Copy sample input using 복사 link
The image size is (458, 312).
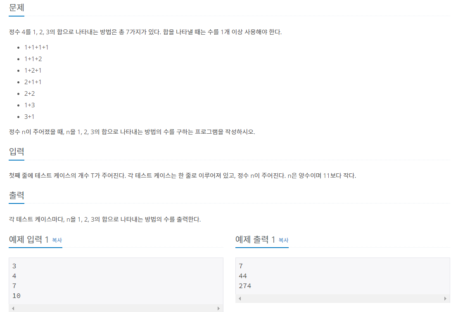click(57, 240)
